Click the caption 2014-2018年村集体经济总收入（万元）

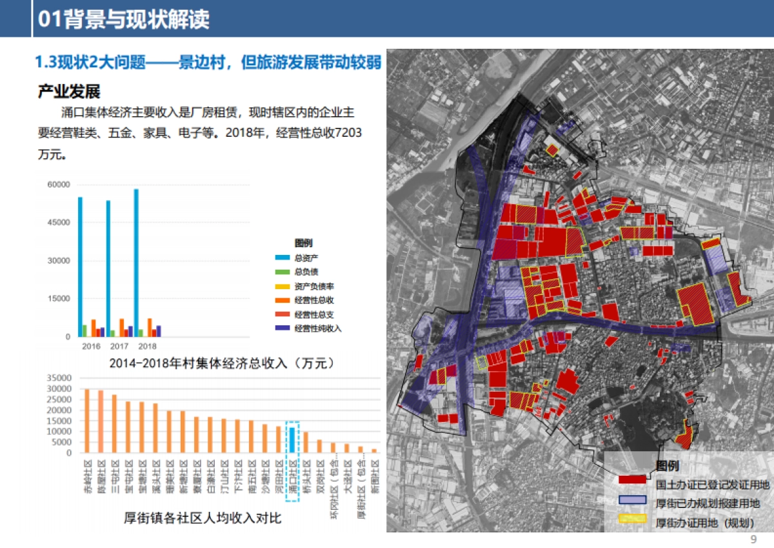point(222,363)
